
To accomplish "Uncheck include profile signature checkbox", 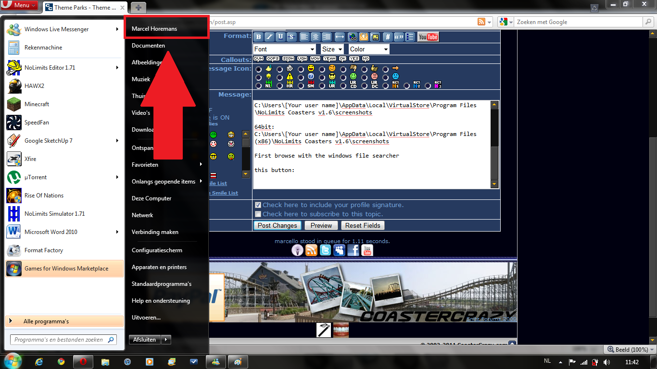I will pyautogui.click(x=258, y=205).
